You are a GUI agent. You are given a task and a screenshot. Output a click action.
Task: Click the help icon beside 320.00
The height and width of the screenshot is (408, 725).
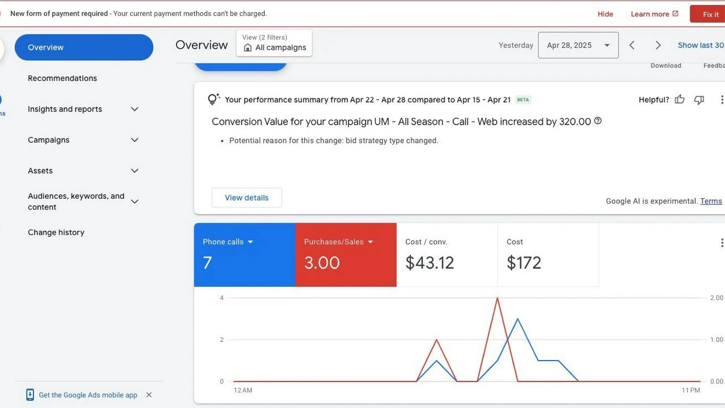click(x=598, y=121)
